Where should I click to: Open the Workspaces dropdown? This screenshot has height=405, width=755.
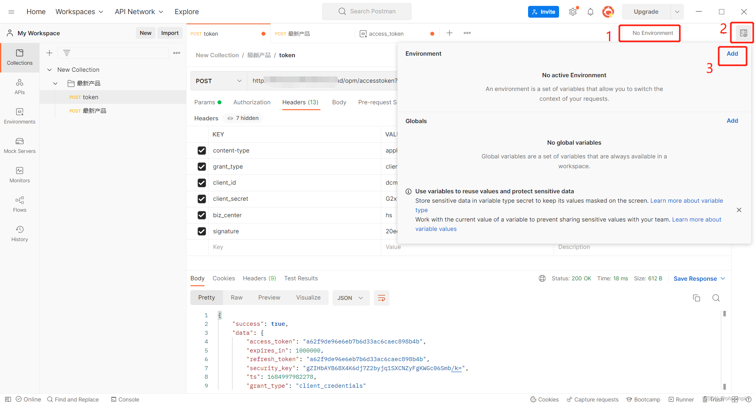pyautogui.click(x=79, y=12)
